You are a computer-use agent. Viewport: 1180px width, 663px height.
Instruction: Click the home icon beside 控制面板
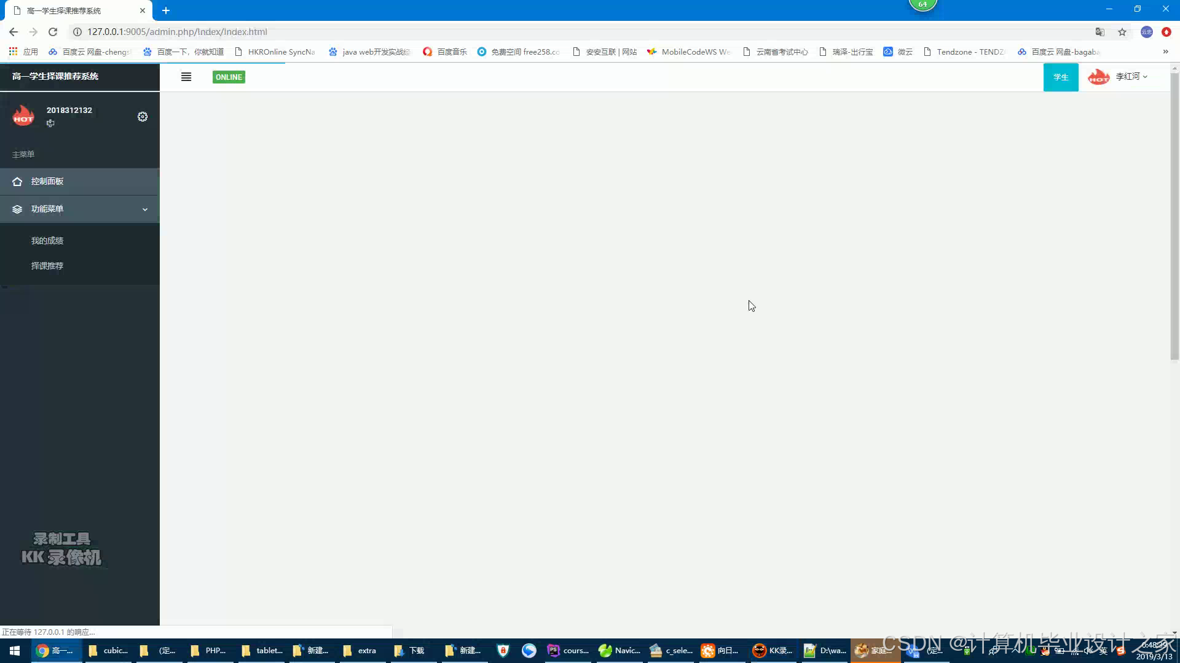click(x=17, y=182)
